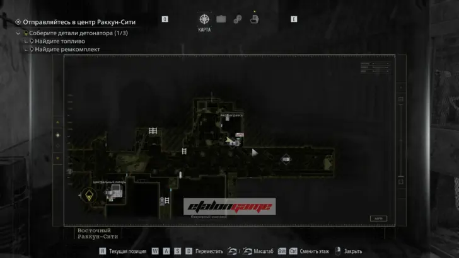Viewport: 459px width, 258px height.
Task: Click the small Карта button at map corner
Action: (378, 218)
